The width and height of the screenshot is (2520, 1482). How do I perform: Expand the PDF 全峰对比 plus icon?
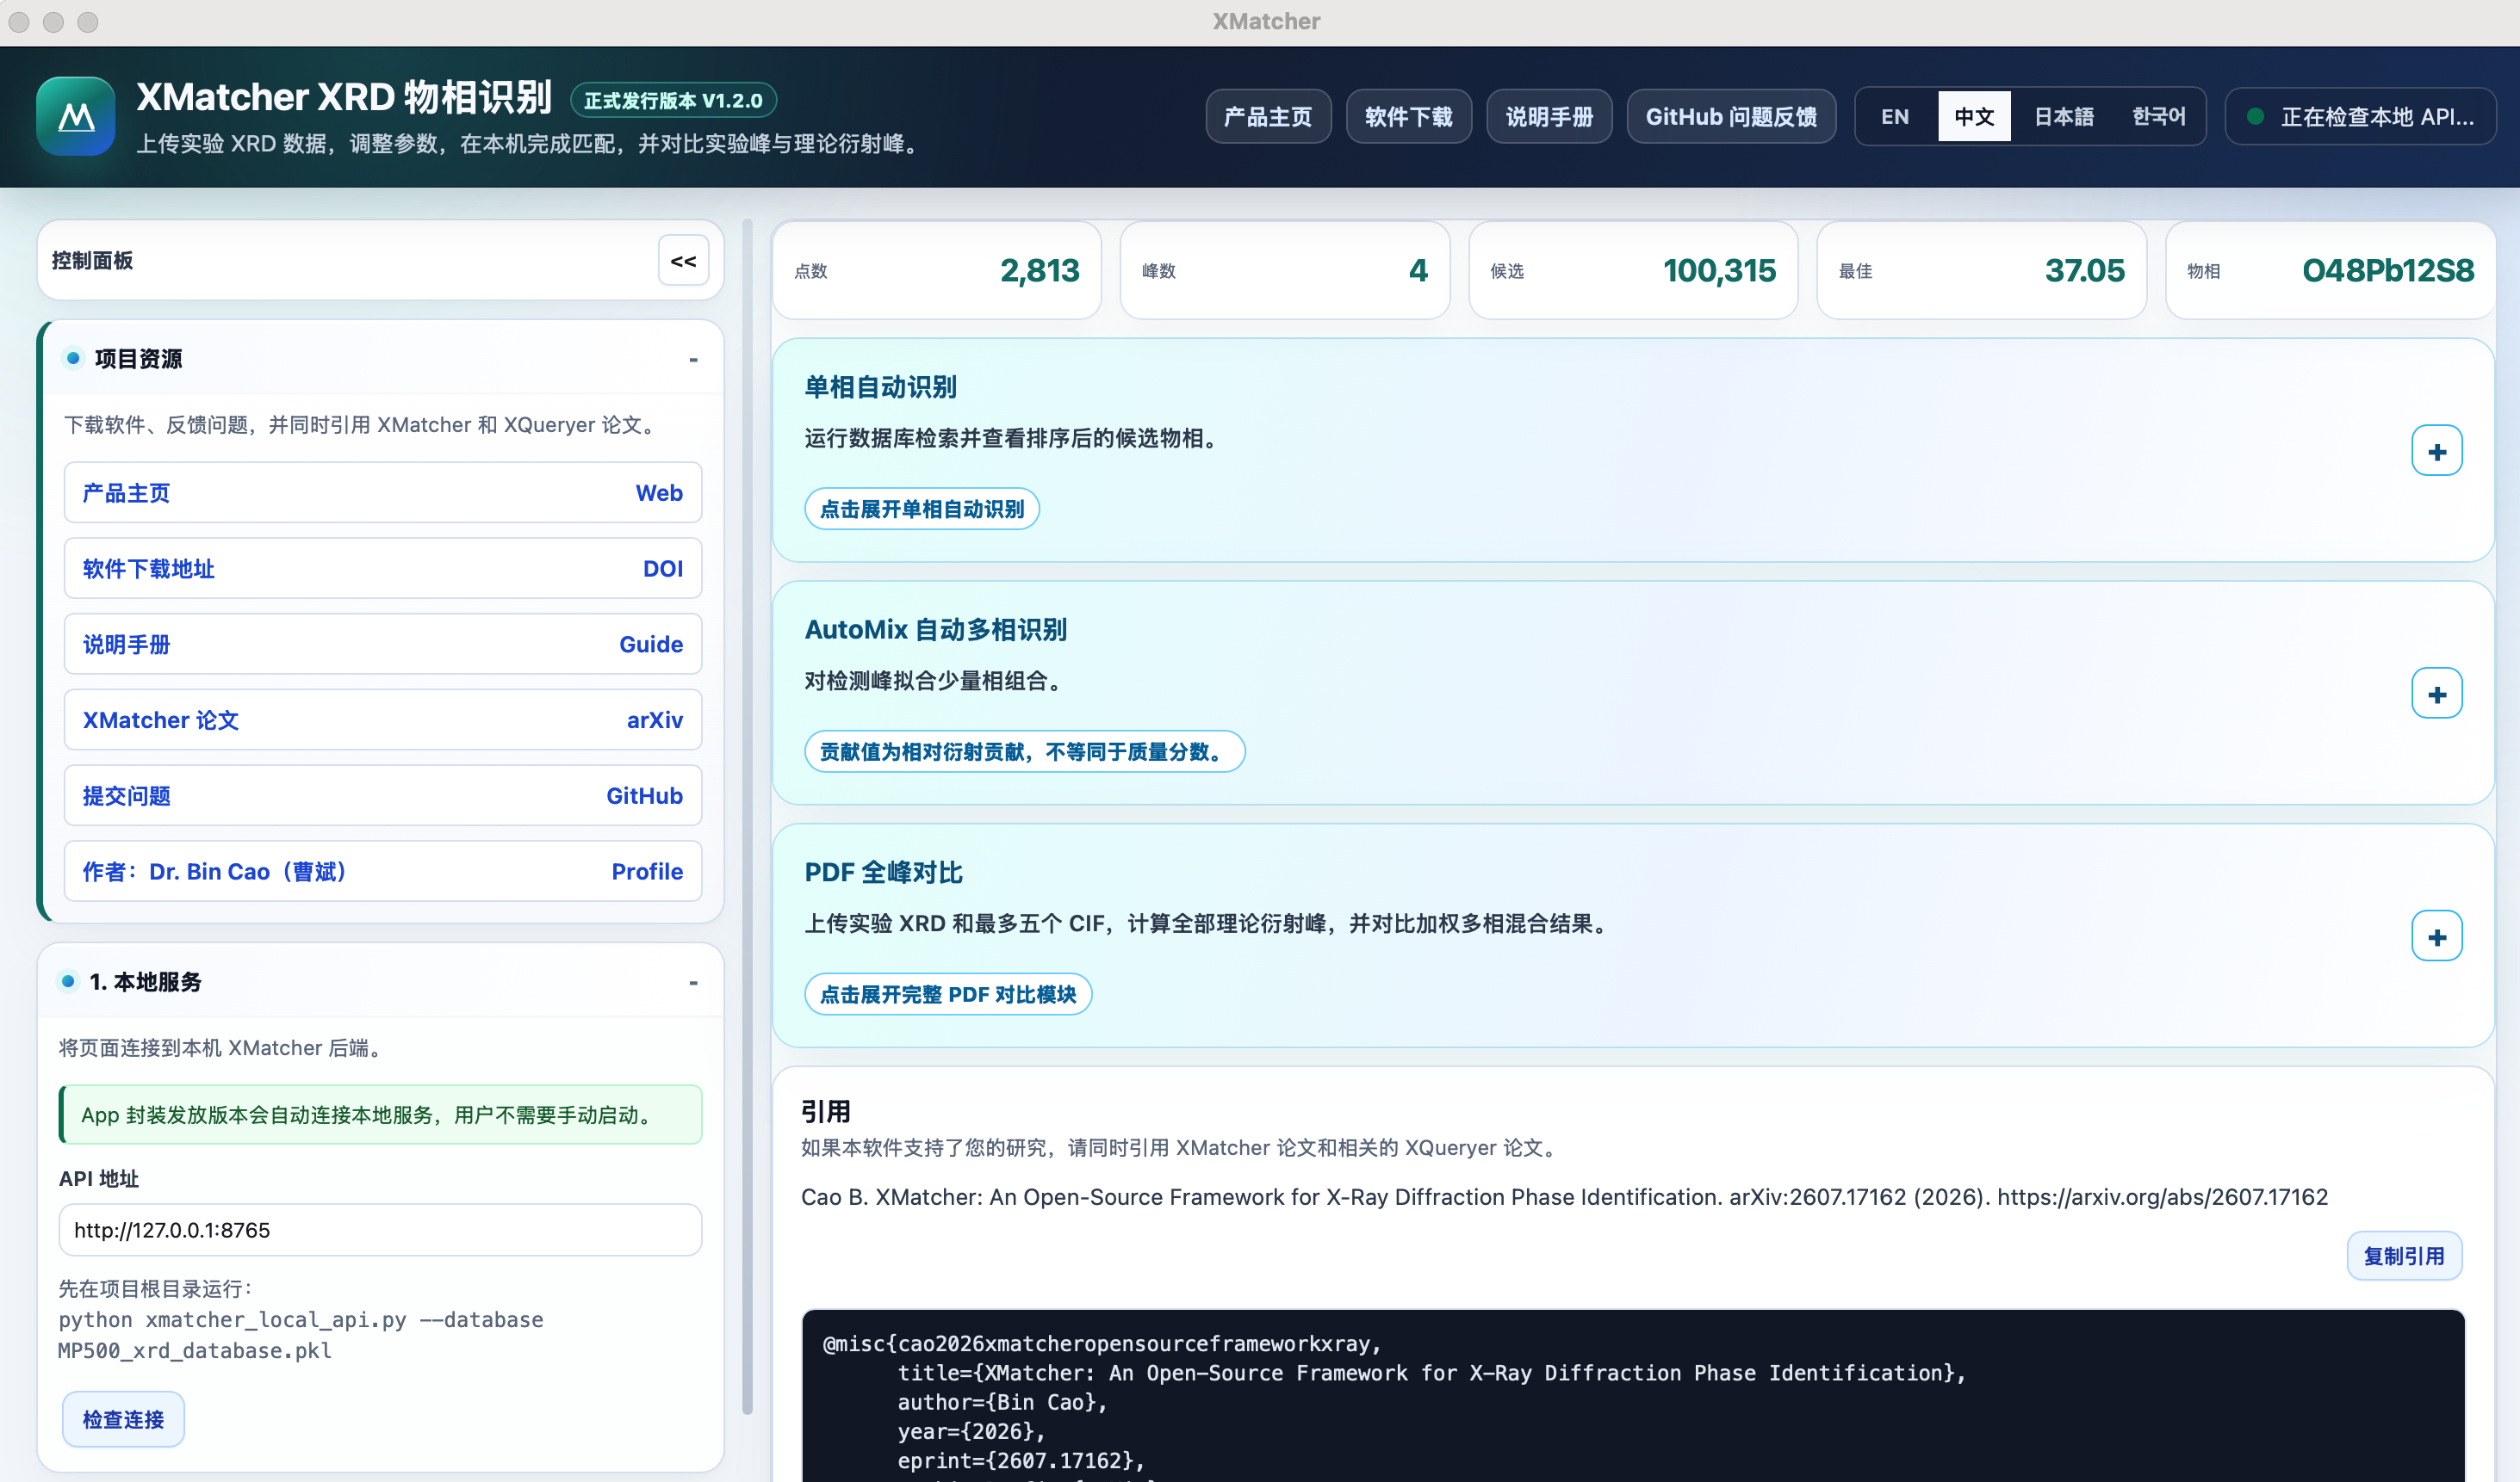pyautogui.click(x=2436, y=936)
